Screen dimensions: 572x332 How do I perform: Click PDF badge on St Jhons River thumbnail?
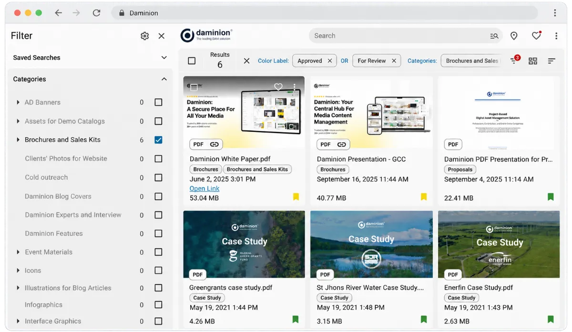[x=325, y=274]
